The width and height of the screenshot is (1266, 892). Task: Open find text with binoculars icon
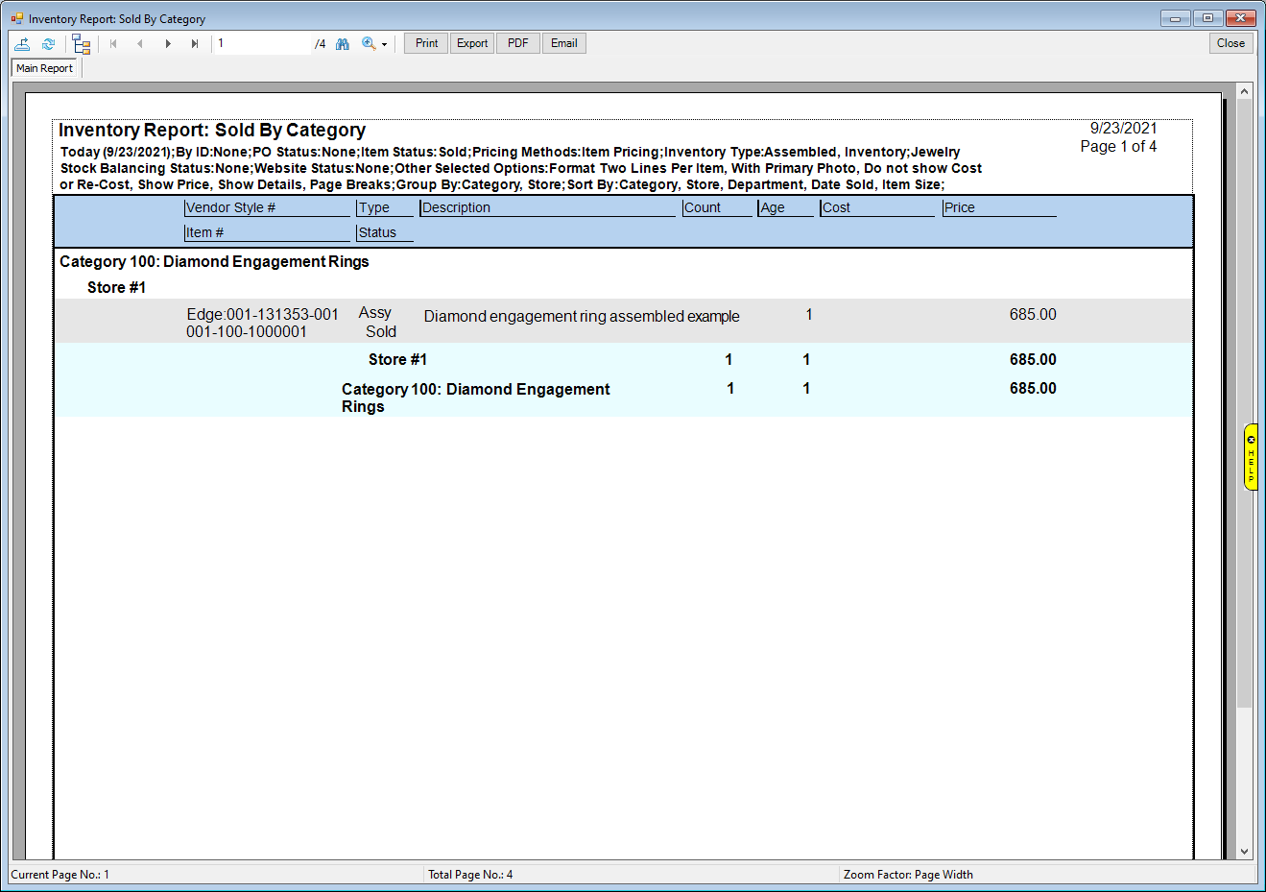coord(343,43)
